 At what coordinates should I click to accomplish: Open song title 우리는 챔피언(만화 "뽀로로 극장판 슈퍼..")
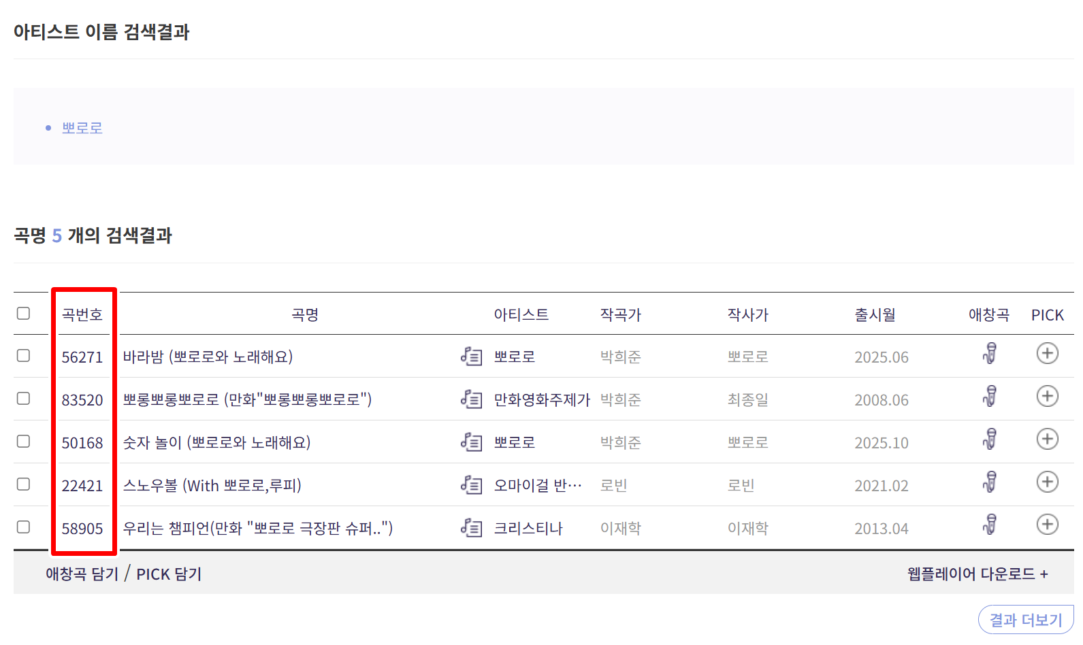(257, 528)
